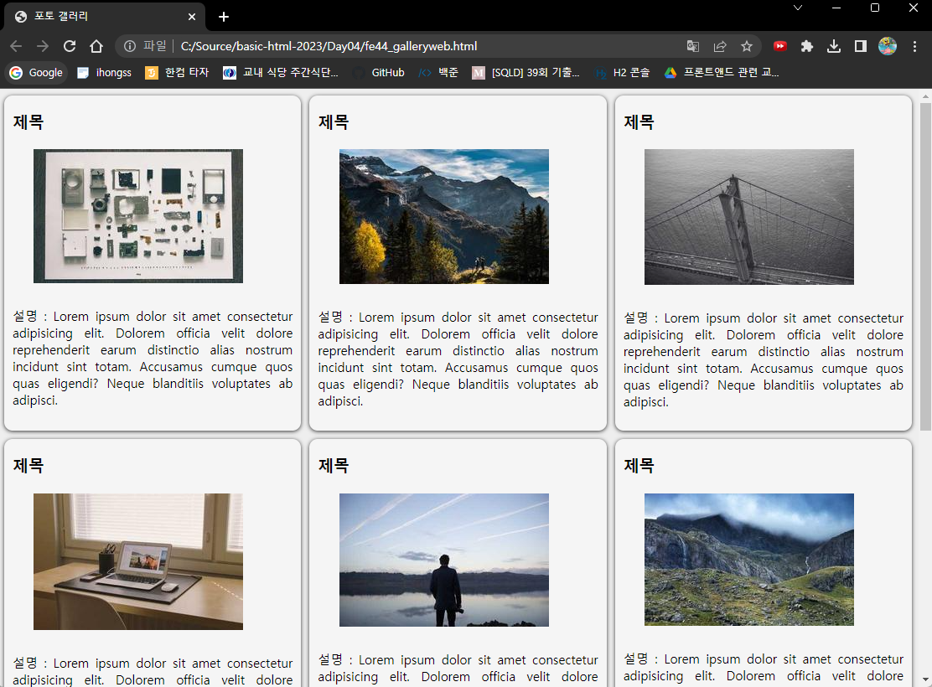Open ihongss bookmark
The image size is (932, 687).
pos(105,73)
